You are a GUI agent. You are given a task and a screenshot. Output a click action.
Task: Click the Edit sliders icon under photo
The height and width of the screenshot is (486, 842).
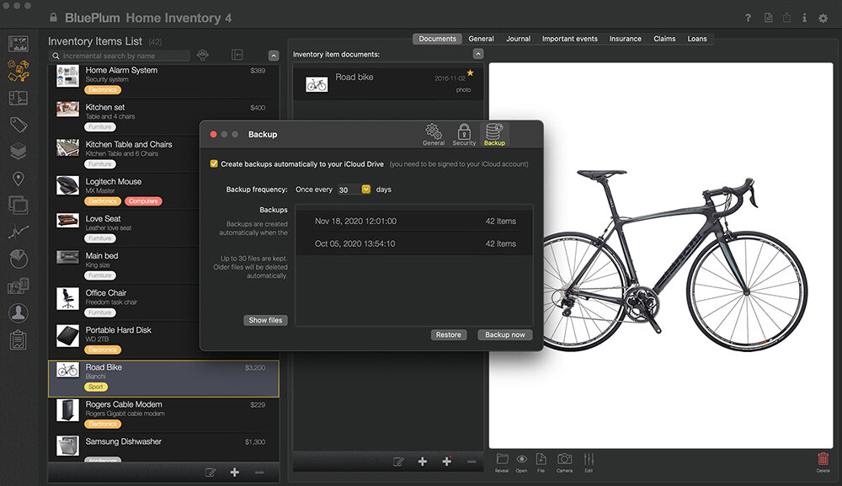point(589,462)
